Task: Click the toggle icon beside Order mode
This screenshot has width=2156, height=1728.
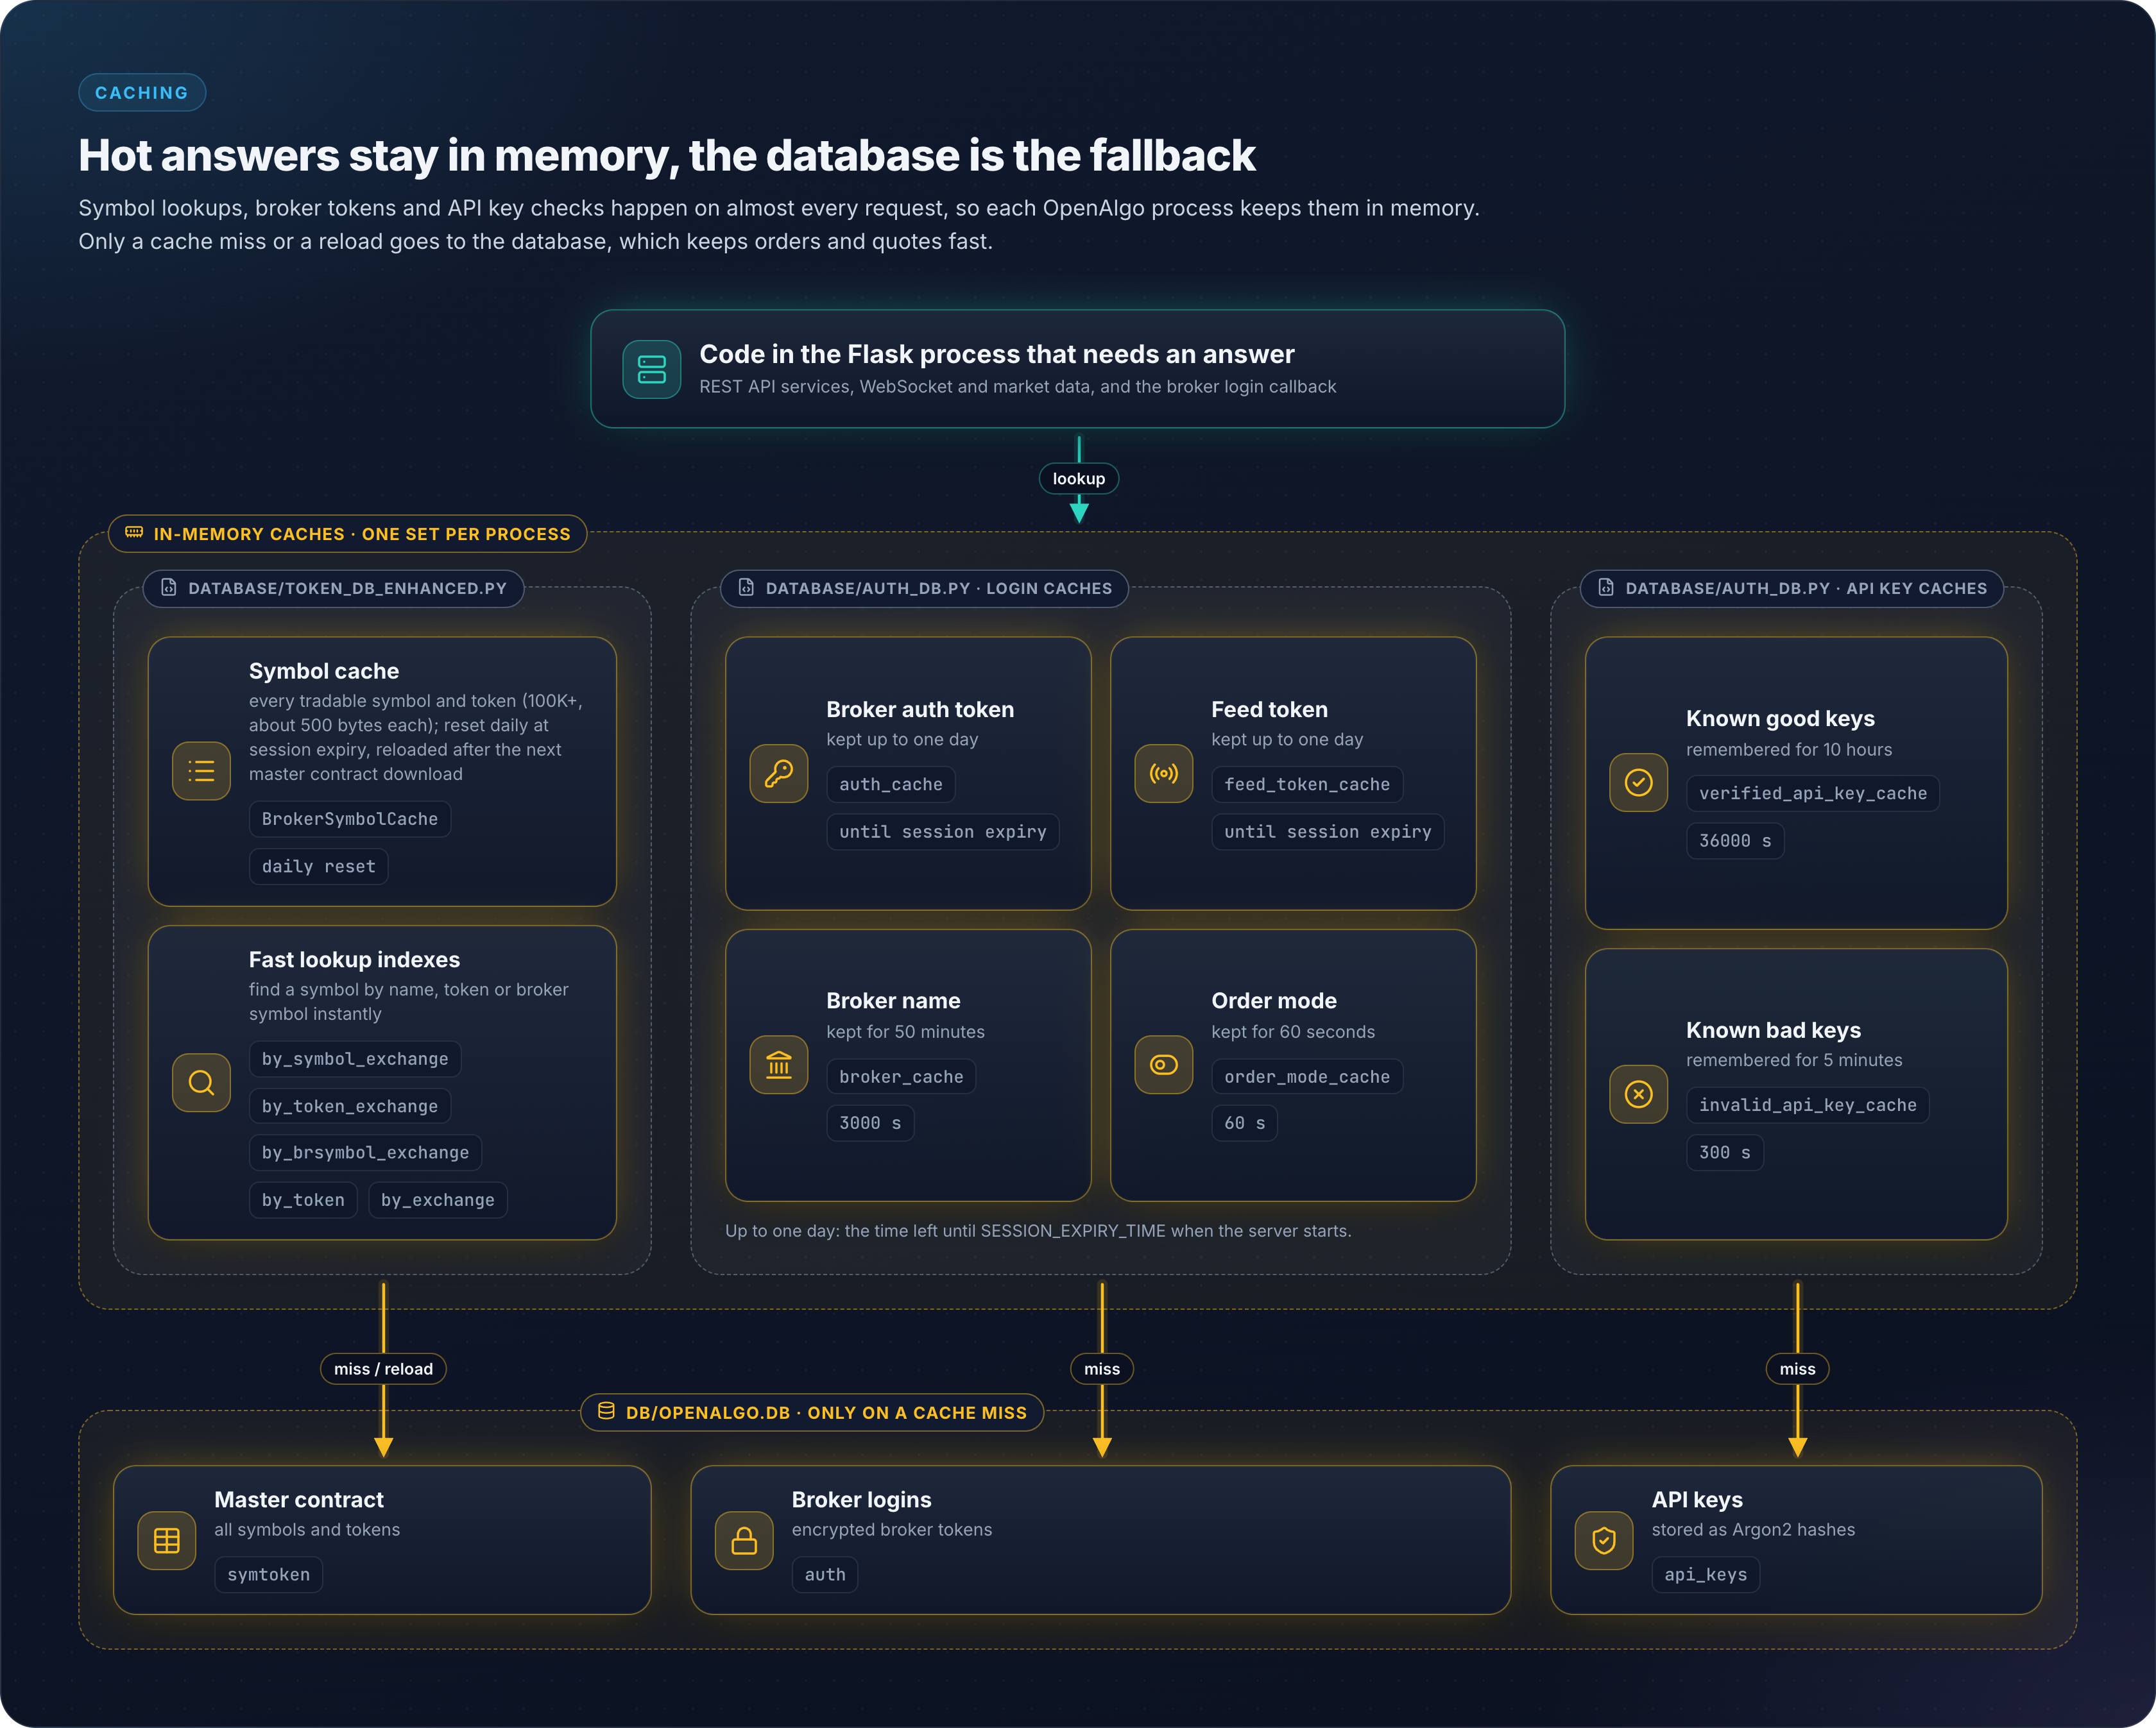Action: (x=1163, y=1064)
